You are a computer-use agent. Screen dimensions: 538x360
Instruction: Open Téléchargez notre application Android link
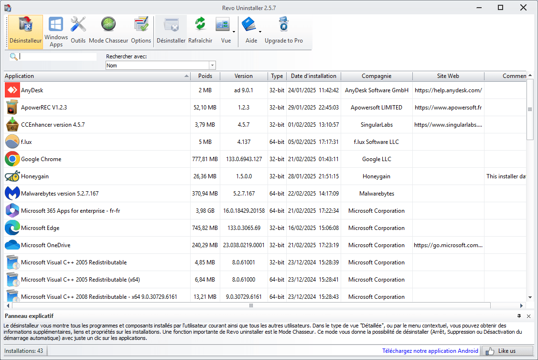(430, 351)
